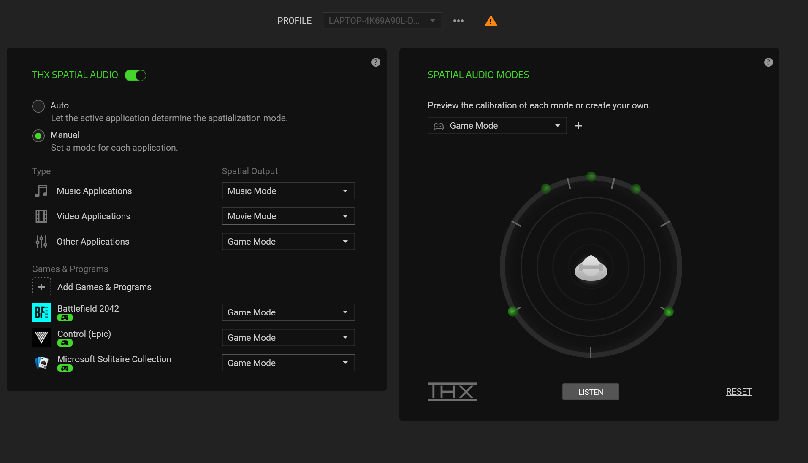Open the Profile selection dropdown
Viewport: 808px width, 463px height.
point(382,21)
